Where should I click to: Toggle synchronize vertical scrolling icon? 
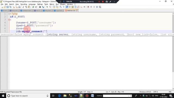point(54,7)
